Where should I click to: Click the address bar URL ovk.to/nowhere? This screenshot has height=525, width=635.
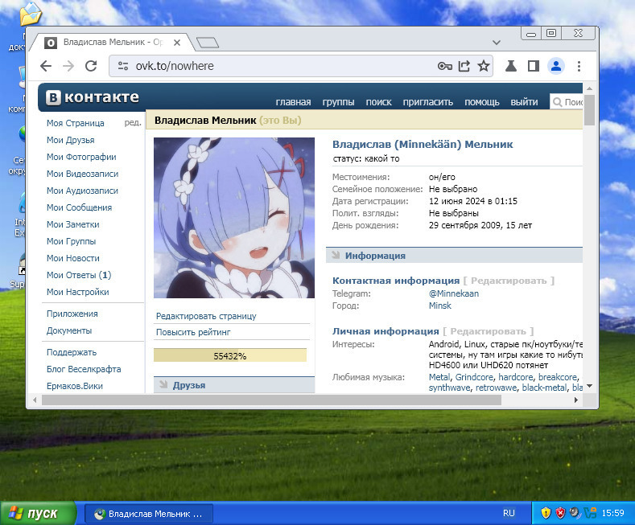point(175,66)
